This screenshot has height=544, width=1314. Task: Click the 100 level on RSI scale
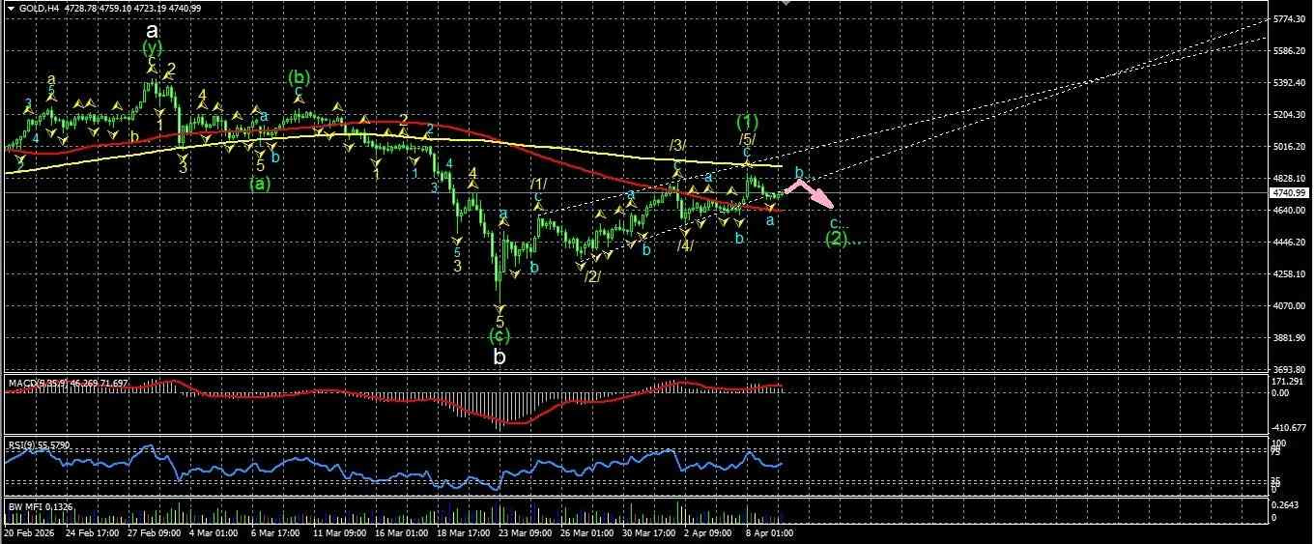1279,443
